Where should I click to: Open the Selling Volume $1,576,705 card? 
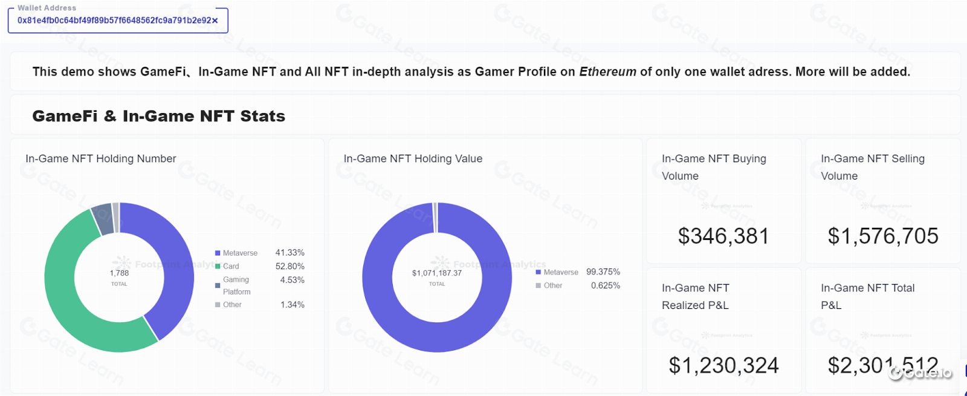(x=883, y=236)
